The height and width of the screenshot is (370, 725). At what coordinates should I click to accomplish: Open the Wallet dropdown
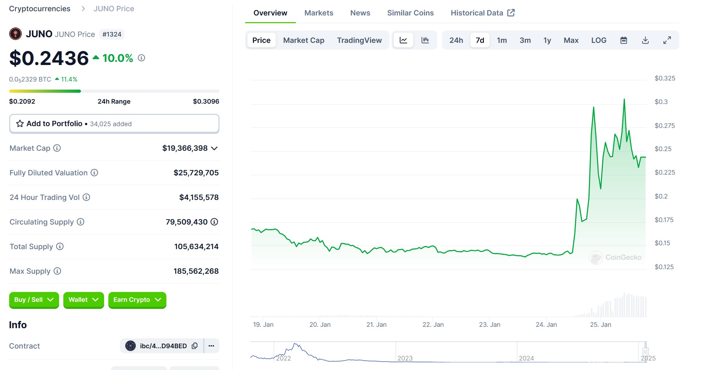tap(83, 300)
